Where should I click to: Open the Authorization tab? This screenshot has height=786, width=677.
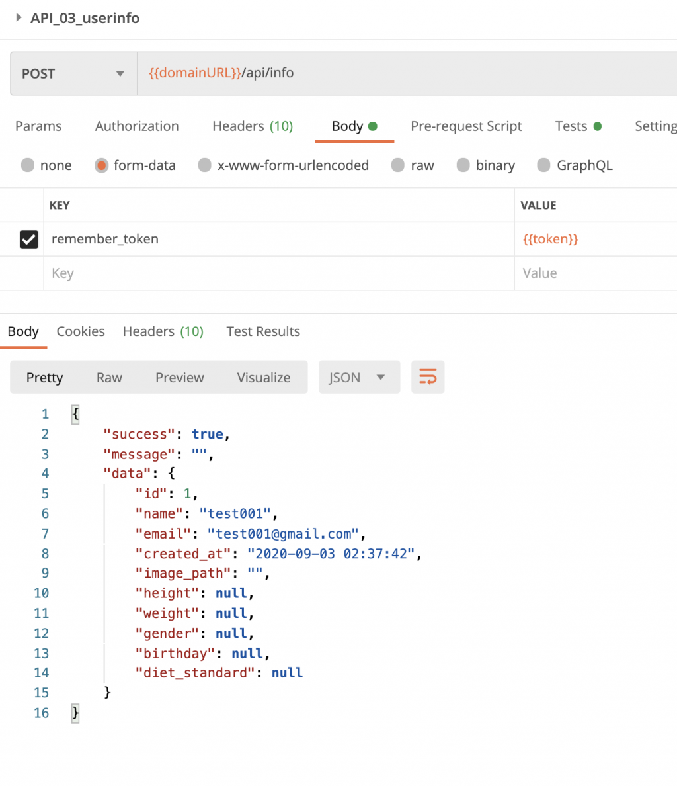click(x=137, y=126)
